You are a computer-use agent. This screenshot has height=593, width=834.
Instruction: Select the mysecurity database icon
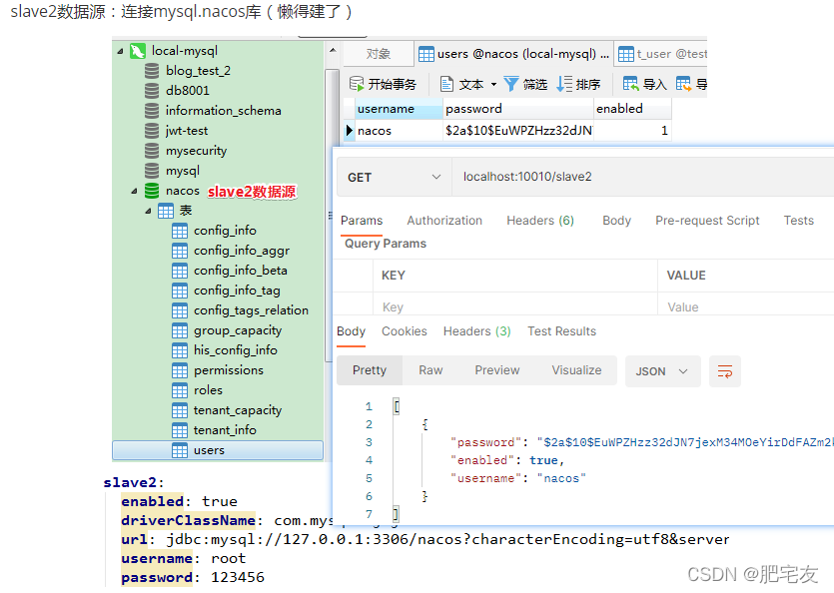point(152,151)
